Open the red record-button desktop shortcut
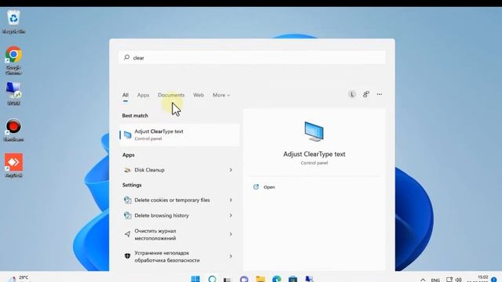The height and width of the screenshot is (282, 502). coord(13,130)
